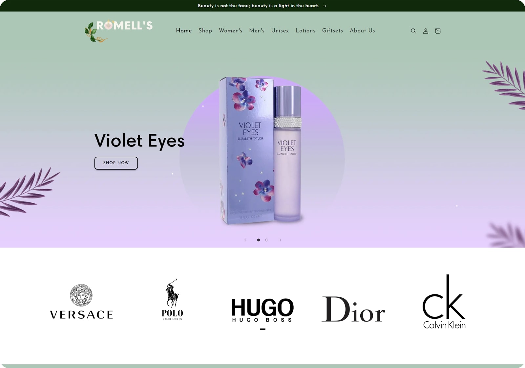Open the Shop menu item
525x368 pixels.
click(x=205, y=31)
